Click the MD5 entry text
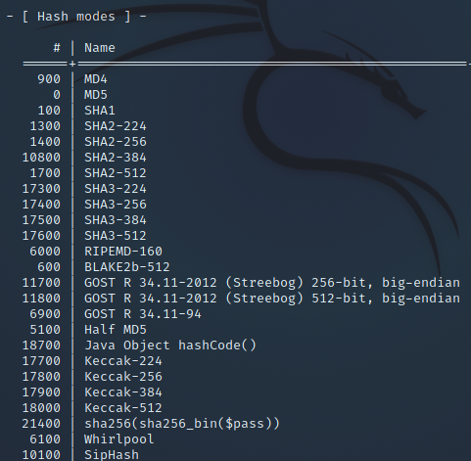Screen dimensions: 471x461 click(96, 95)
